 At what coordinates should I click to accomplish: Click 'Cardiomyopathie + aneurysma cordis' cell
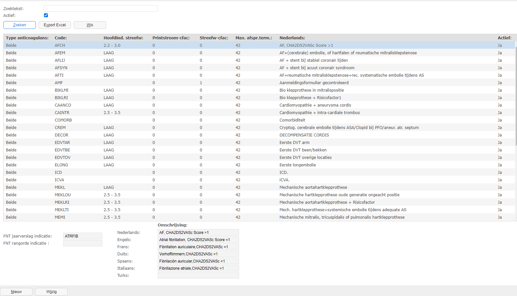pos(315,105)
